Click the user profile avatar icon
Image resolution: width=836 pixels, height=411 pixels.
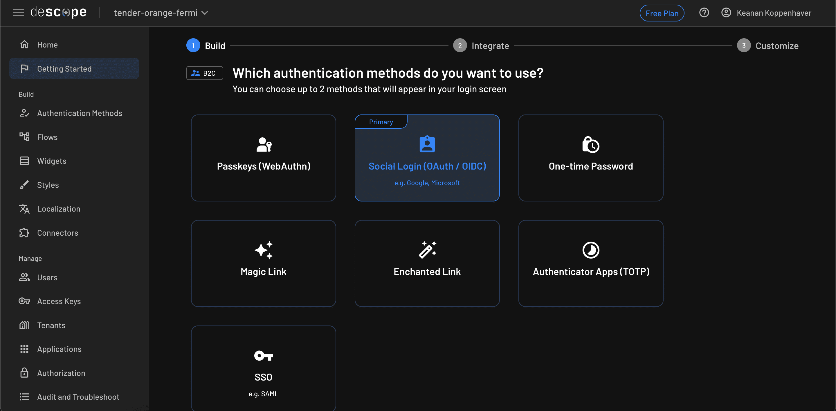pos(726,13)
